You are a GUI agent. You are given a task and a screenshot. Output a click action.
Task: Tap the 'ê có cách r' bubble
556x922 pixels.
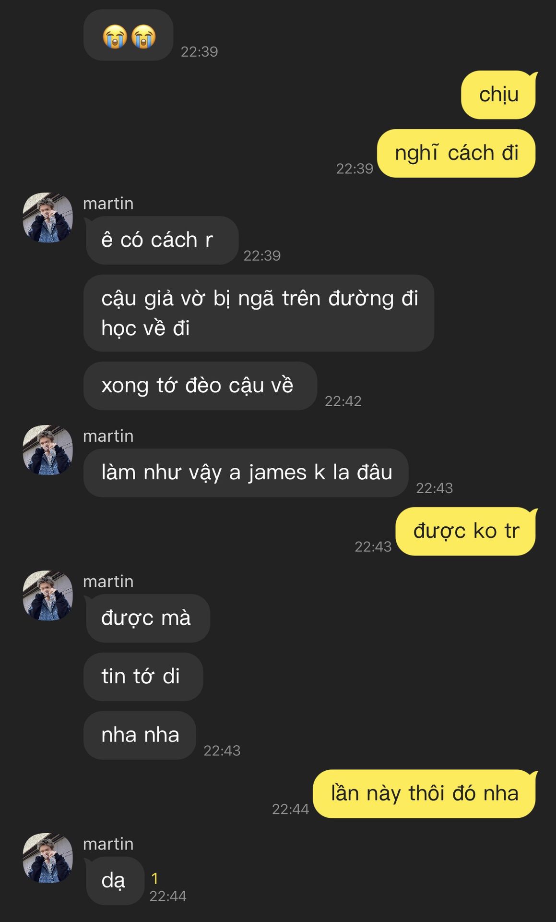(x=162, y=240)
